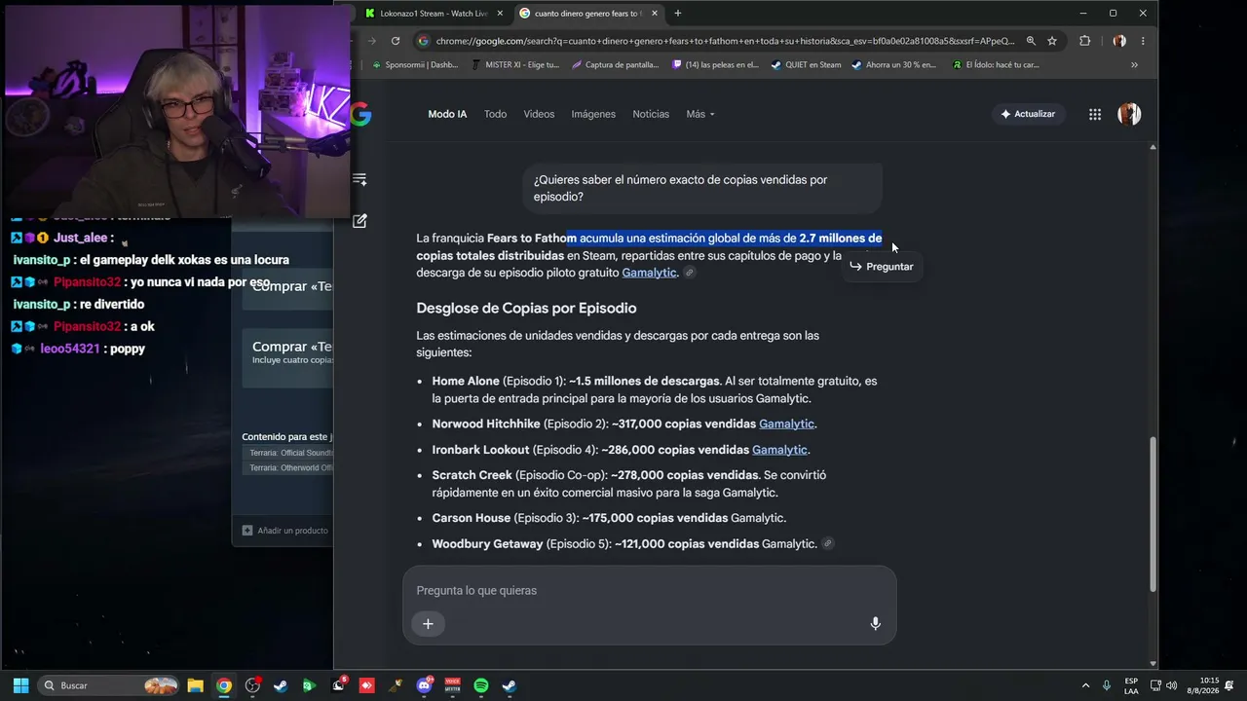Open OBS Studio from the taskbar

[x=252, y=685]
